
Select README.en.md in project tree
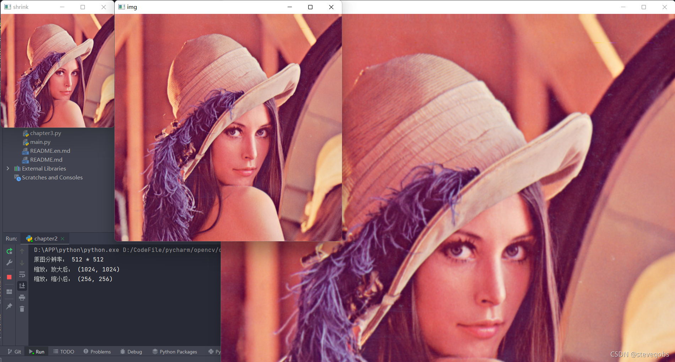point(50,151)
